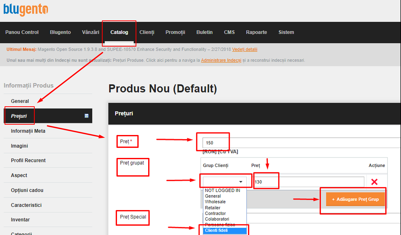Viewport: 401px width, 235px height.
Task: Open Vânzări menu
Action: (x=91, y=32)
